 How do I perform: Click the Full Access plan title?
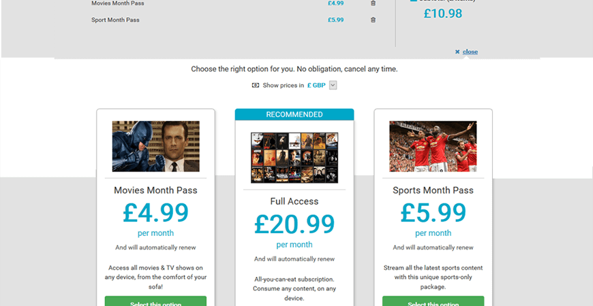294,201
